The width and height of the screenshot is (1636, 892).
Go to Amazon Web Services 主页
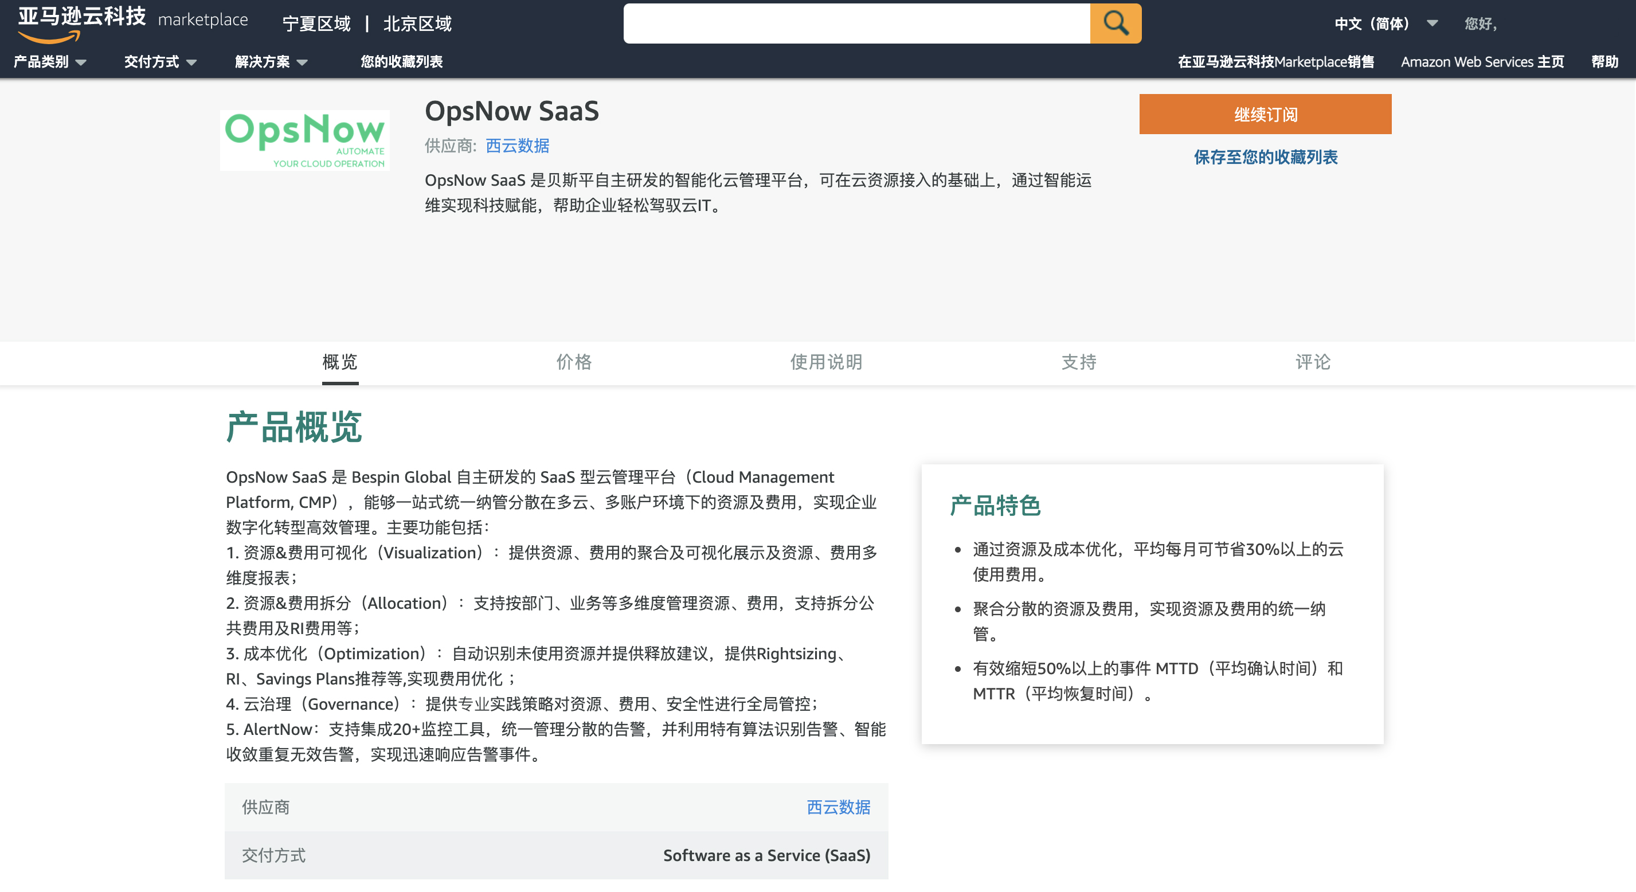tap(1482, 62)
